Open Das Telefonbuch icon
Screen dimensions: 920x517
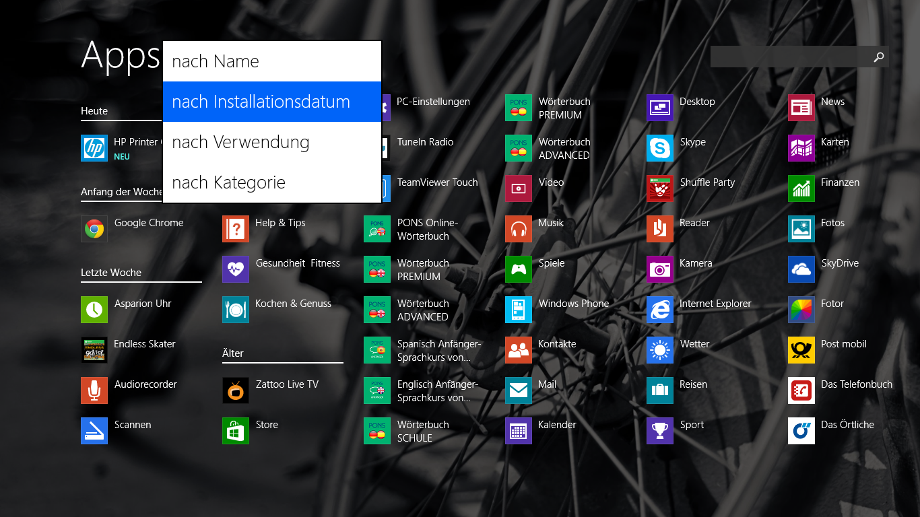tap(801, 390)
